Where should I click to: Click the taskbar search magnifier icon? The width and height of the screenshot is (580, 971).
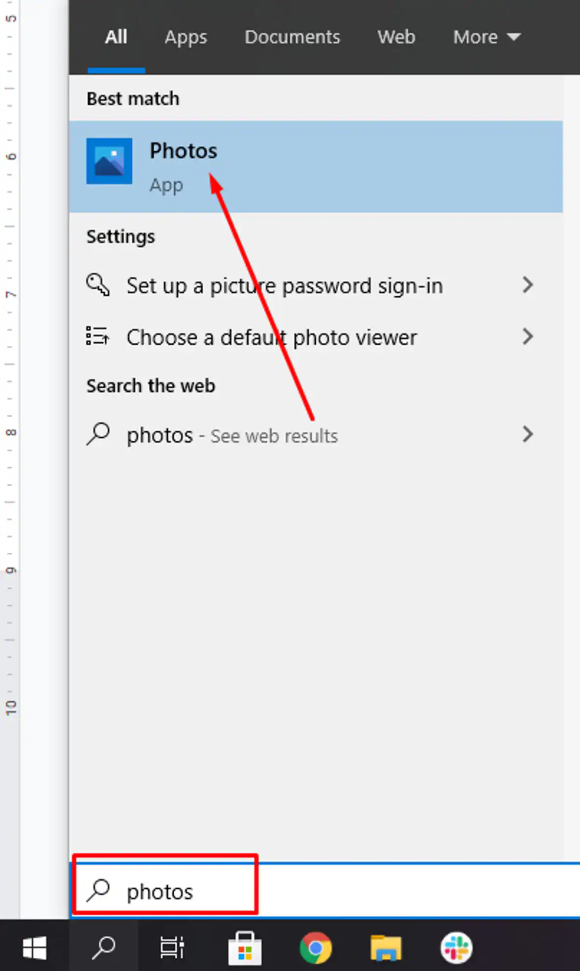pyautogui.click(x=103, y=947)
